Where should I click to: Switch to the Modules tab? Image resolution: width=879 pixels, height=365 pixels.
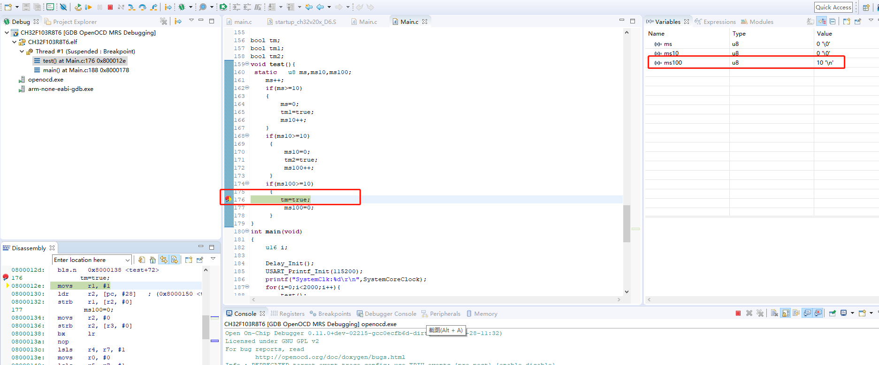pos(757,22)
